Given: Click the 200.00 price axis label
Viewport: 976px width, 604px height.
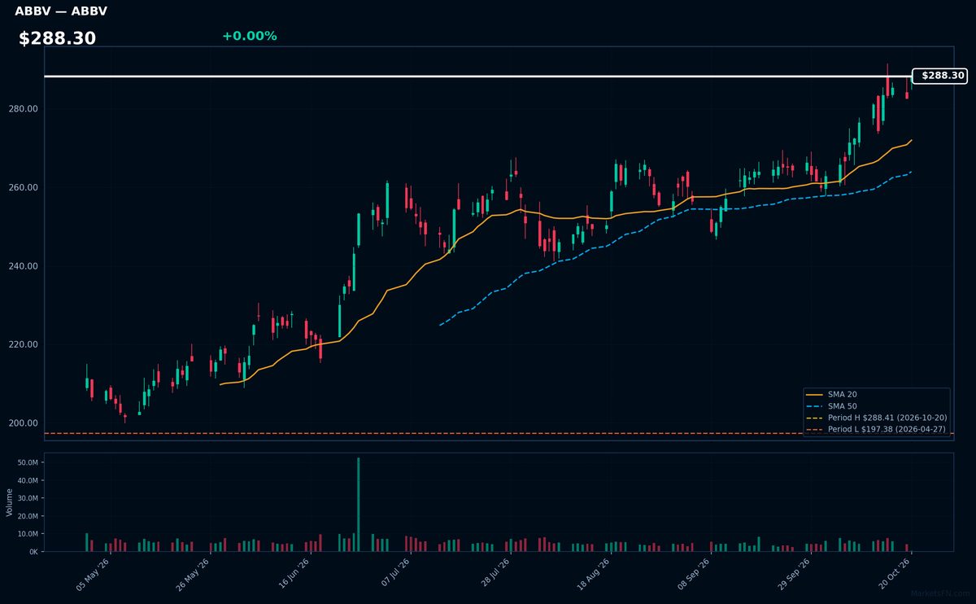Looking at the screenshot, I should coord(24,423).
